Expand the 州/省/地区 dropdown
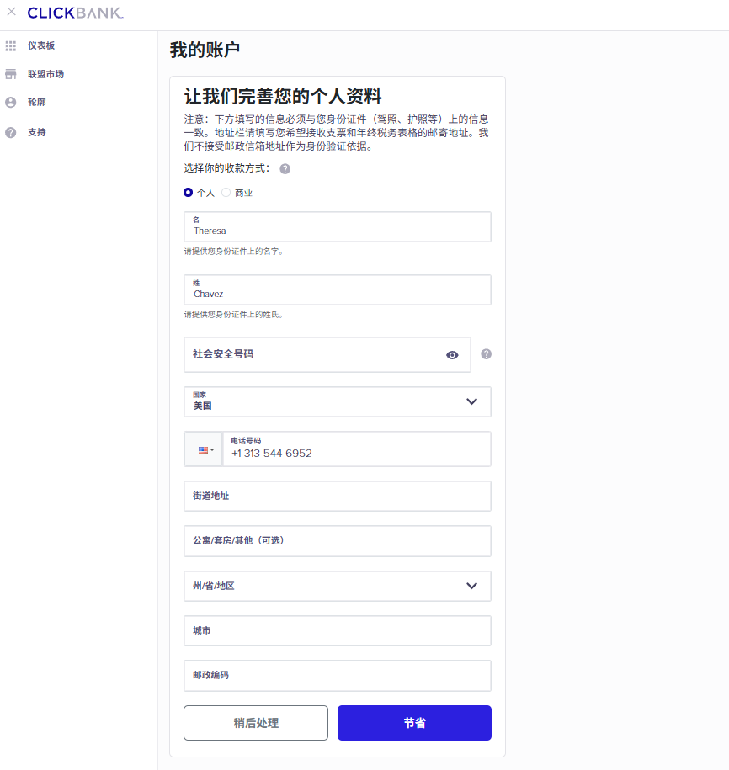 471,586
